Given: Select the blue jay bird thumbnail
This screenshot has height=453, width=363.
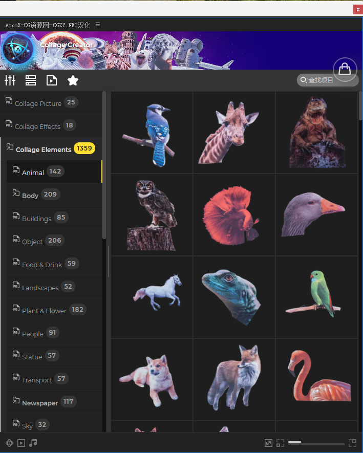Looking at the screenshot, I should (x=152, y=133).
